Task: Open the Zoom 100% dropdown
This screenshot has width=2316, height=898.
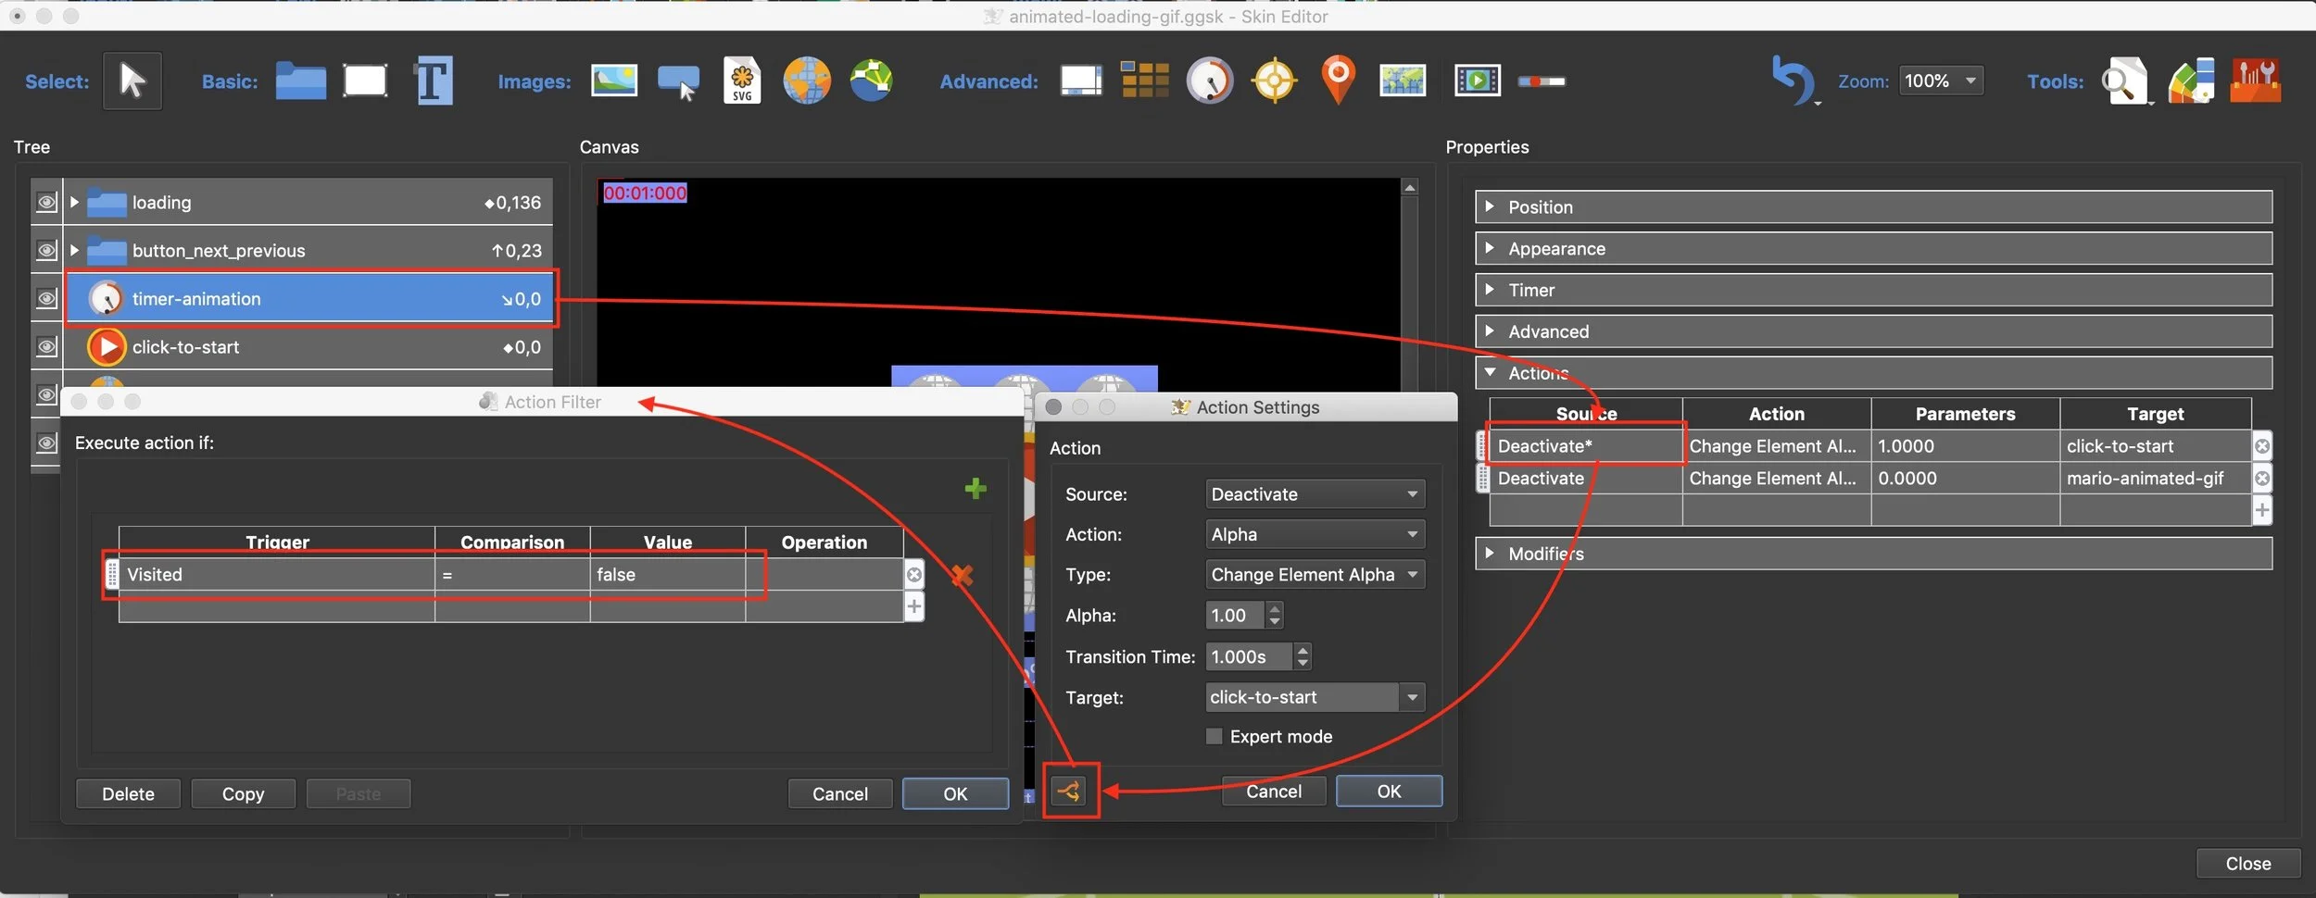Action: pyautogui.click(x=1941, y=81)
